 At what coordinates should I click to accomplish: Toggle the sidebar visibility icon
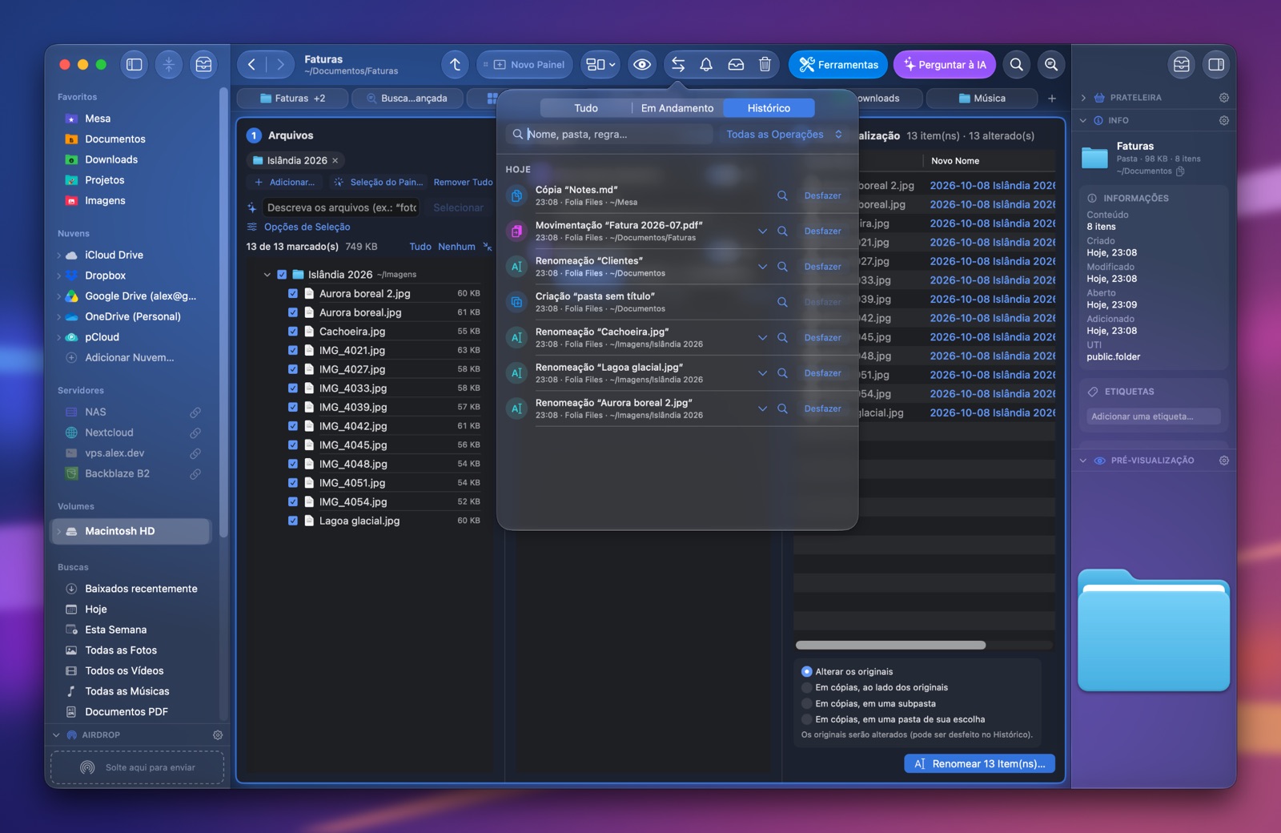[x=135, y=65]
